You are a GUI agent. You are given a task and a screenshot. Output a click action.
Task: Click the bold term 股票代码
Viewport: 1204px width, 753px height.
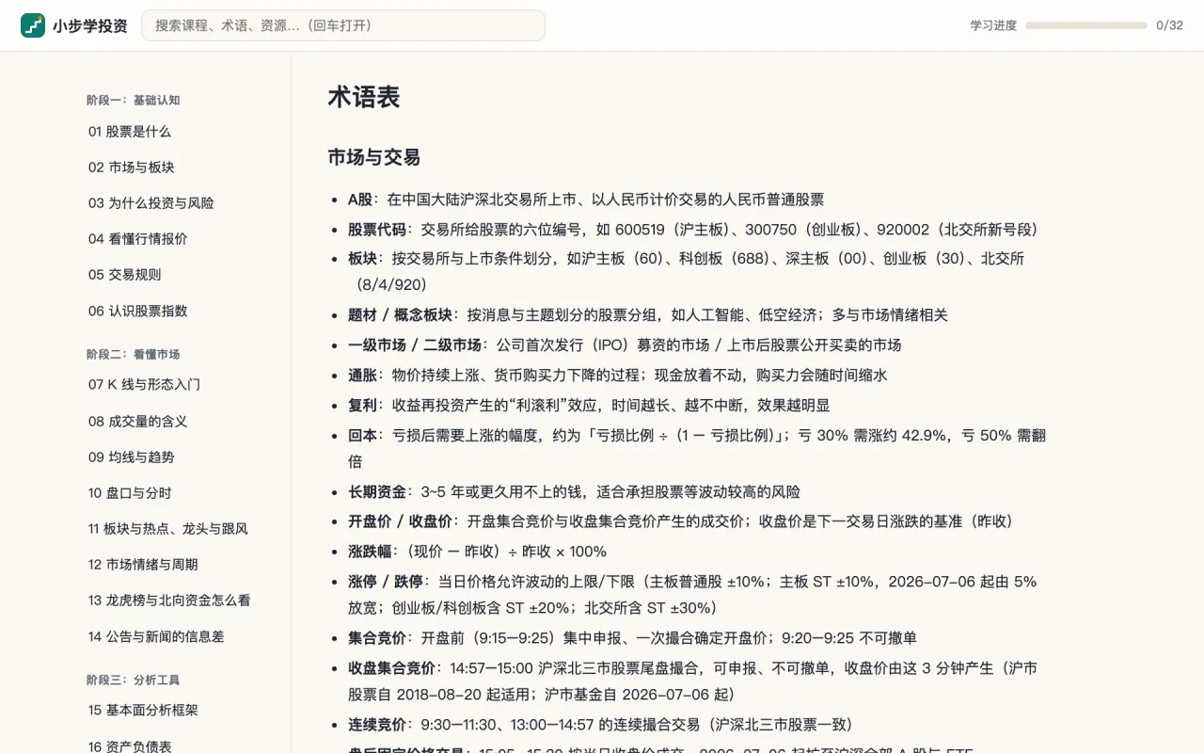[377, 230]
